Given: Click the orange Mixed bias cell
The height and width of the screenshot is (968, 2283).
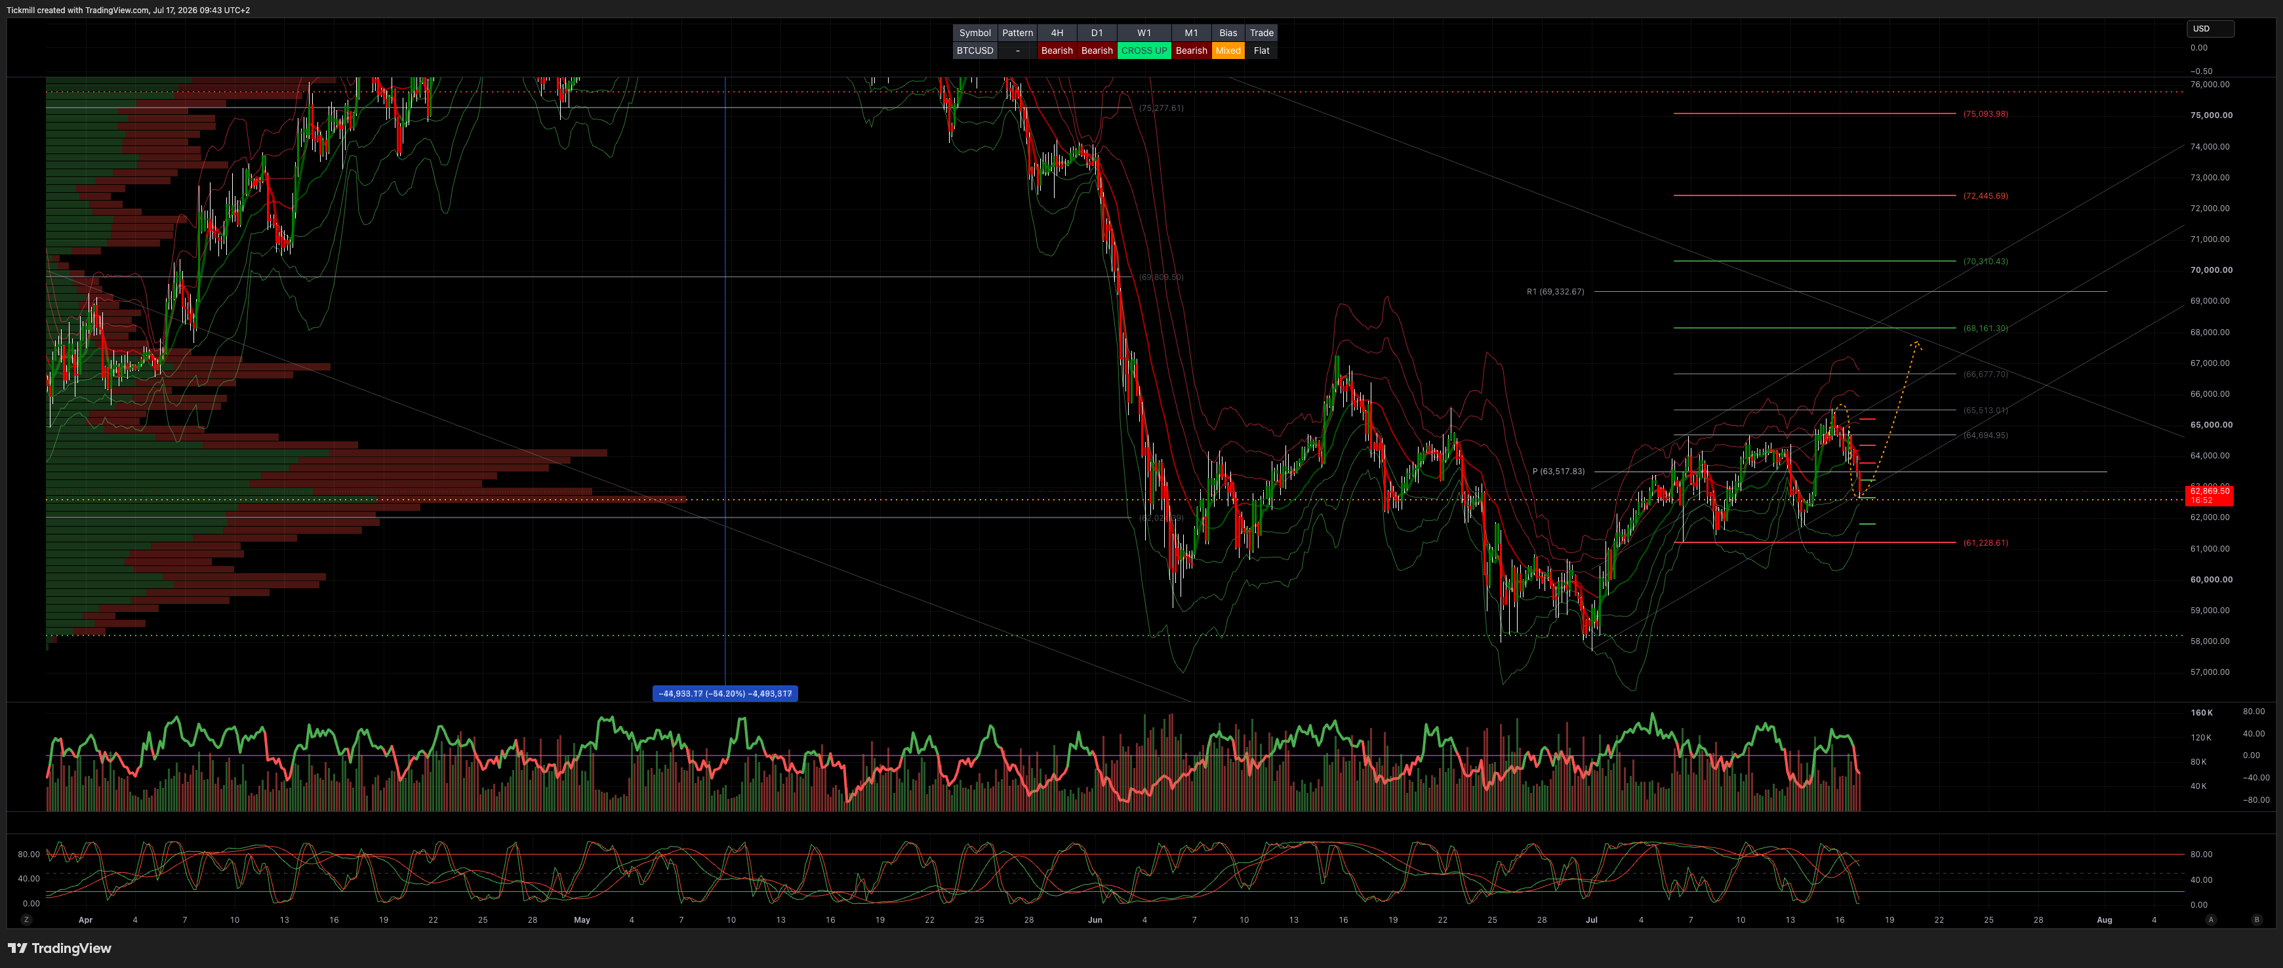Looking at the screenshot, I should 1228,50.
